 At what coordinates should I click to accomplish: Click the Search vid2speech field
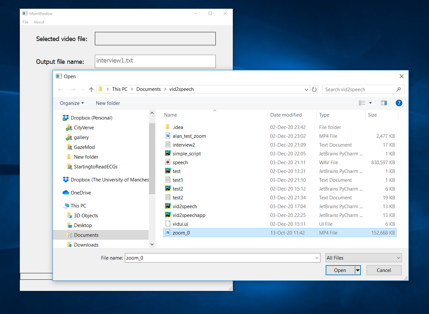point(359,90)
